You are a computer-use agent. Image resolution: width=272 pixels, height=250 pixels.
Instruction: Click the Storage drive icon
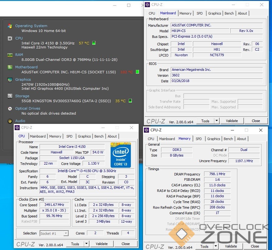[x=10, y=96]
